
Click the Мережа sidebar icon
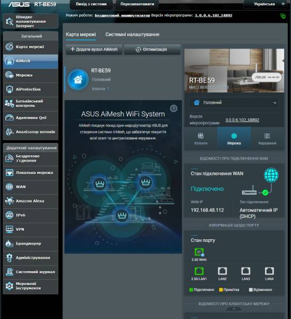(x=9, y=75)
